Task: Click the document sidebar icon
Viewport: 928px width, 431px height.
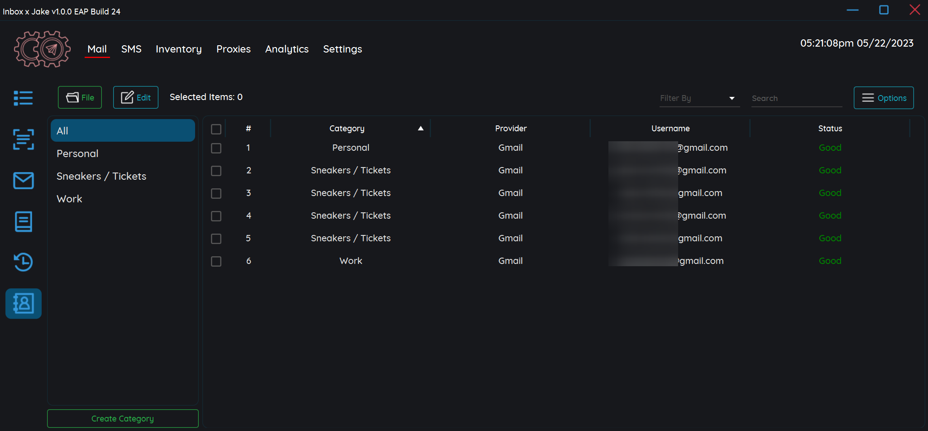Action: tap(23, 221)
